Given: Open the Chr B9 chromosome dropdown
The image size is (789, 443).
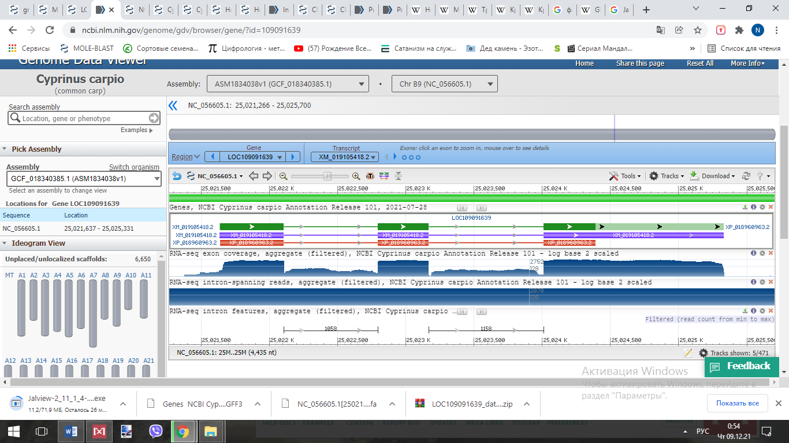Looking at the screenshot, I should point(444,84).
